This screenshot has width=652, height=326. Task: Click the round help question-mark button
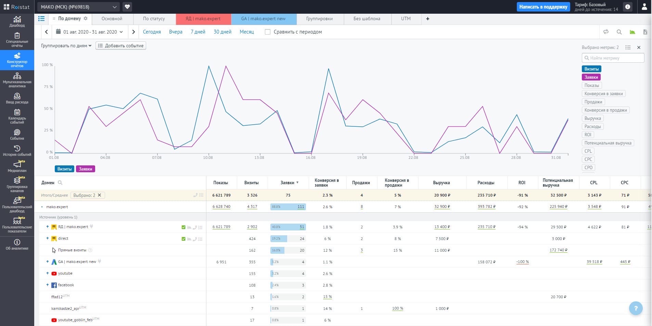pyautogui.click(x=636, y=308)
